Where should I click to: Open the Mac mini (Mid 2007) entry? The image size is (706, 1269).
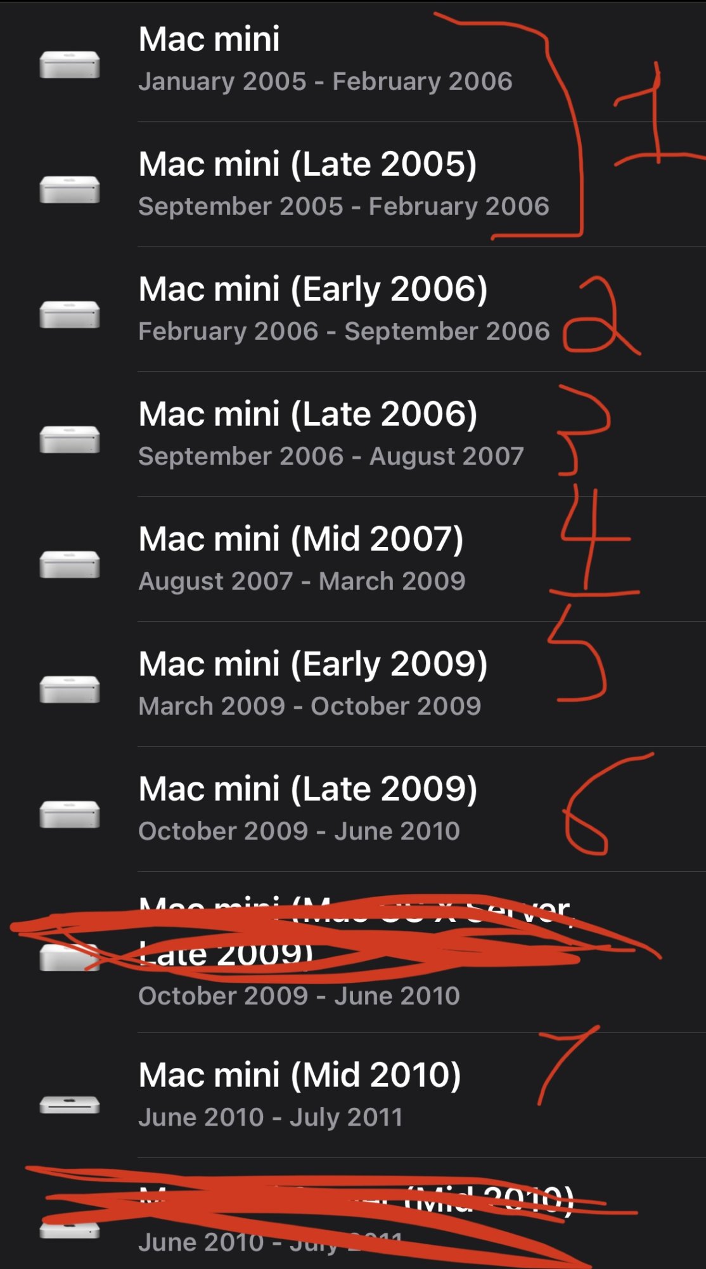353,559
